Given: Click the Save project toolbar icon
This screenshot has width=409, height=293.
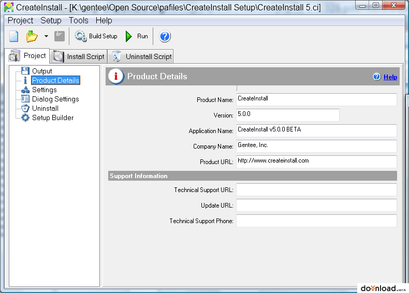Looking at the screenshot, I should coord(60,36).
